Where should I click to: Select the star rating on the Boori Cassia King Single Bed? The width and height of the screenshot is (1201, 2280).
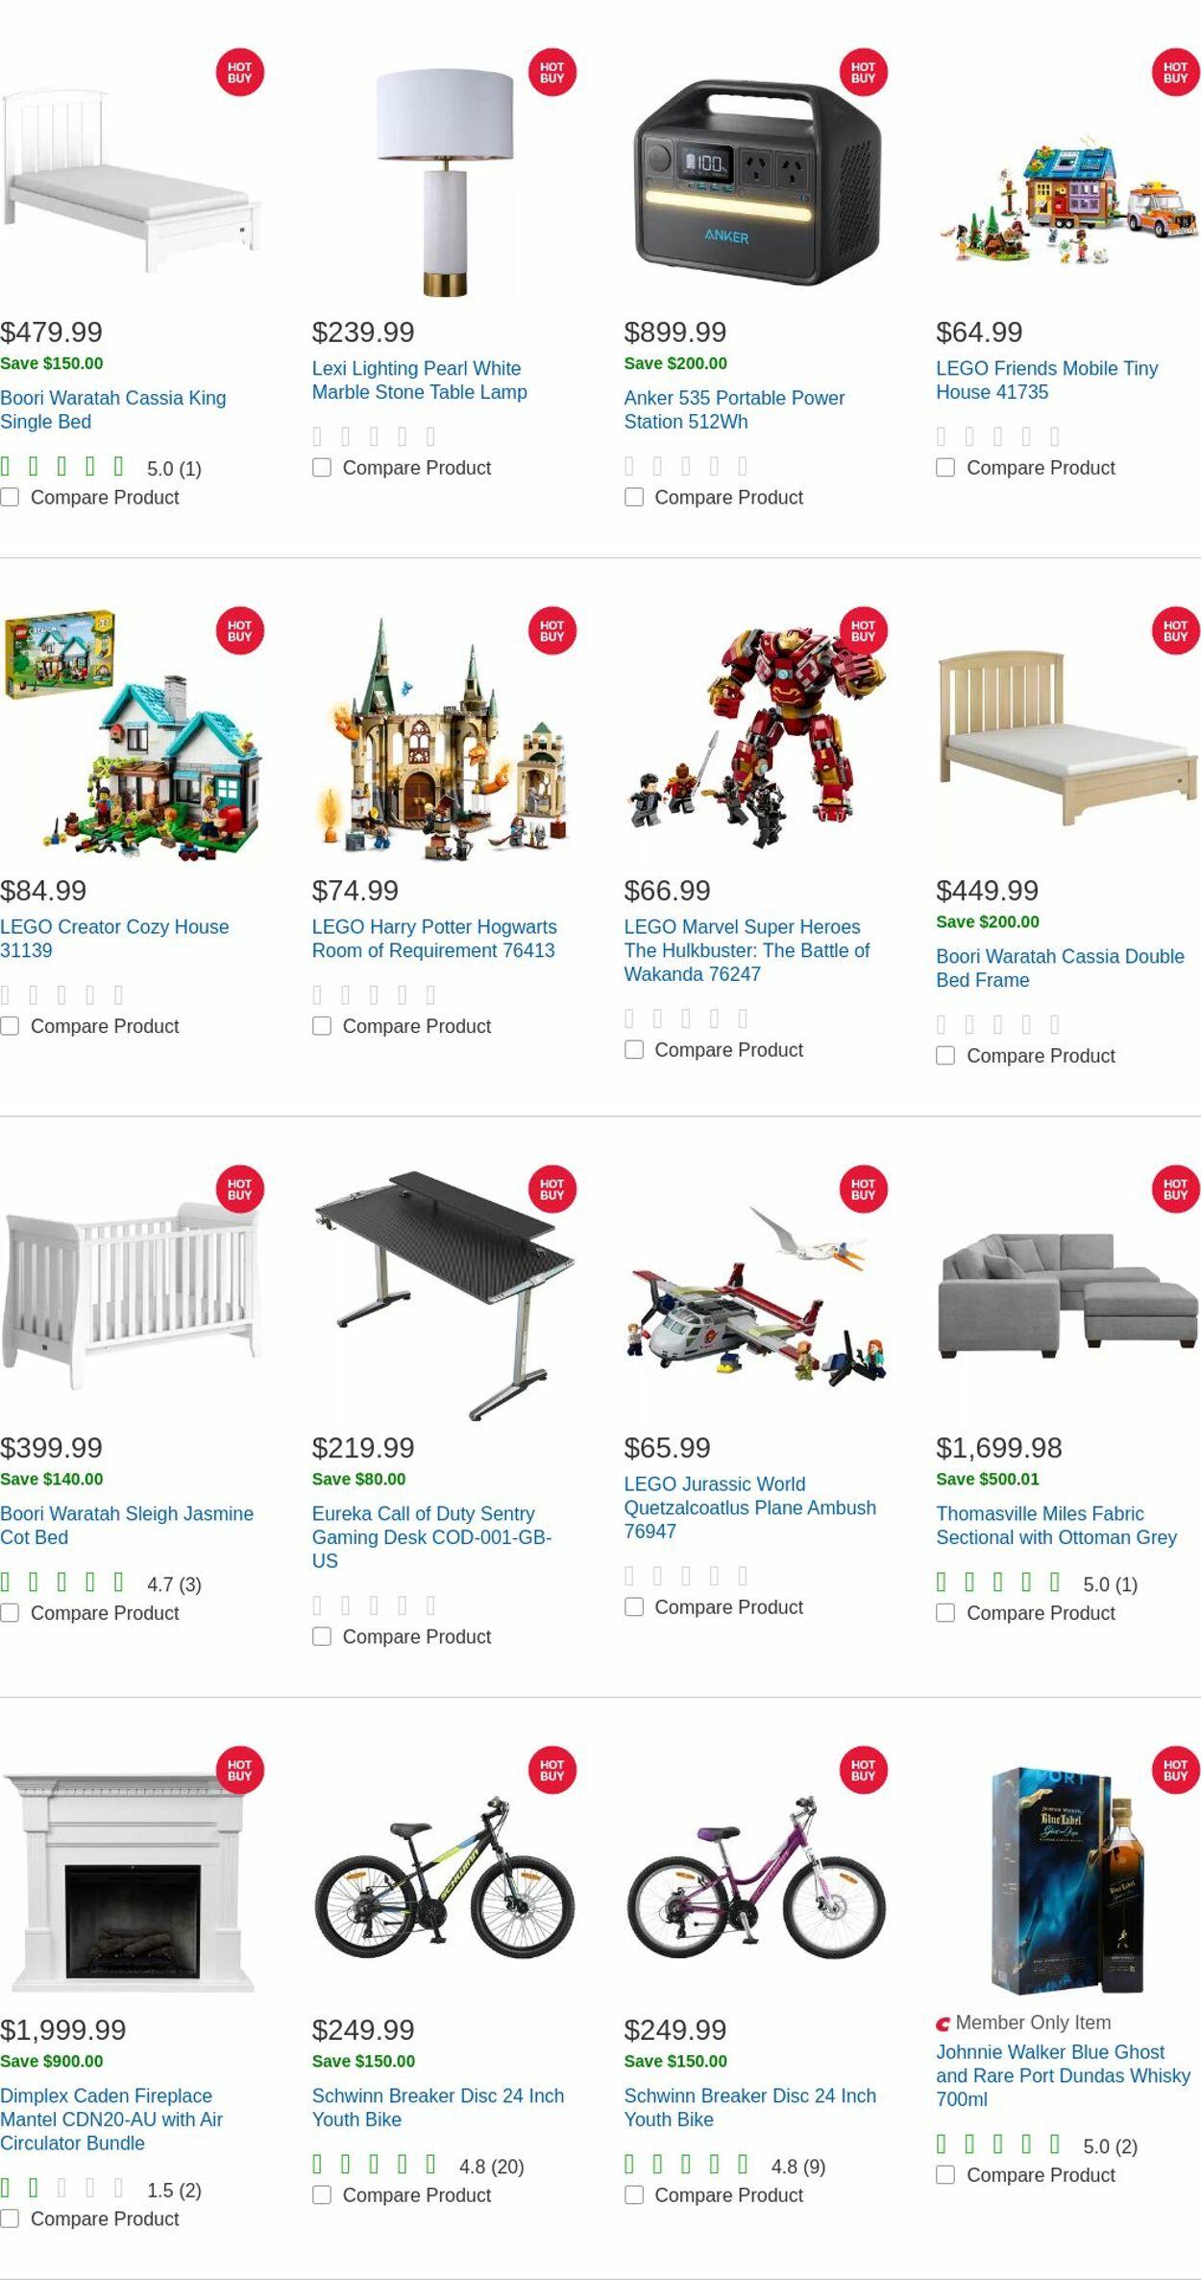tap(62, 468)
